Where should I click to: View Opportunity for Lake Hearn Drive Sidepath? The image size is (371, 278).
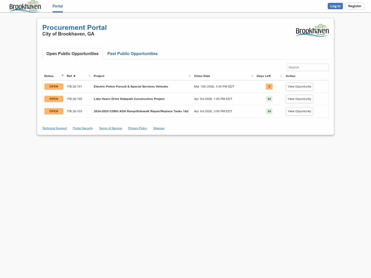[x=299, y=99]
